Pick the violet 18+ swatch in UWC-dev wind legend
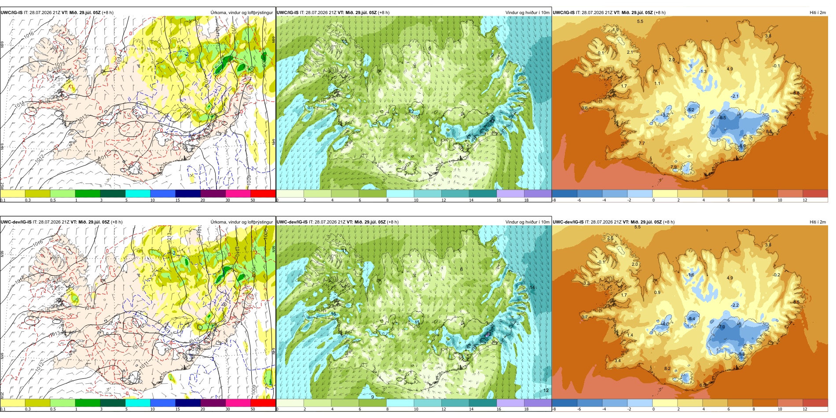The height and width of the screenshot is (418, 836). coord(538,403)
